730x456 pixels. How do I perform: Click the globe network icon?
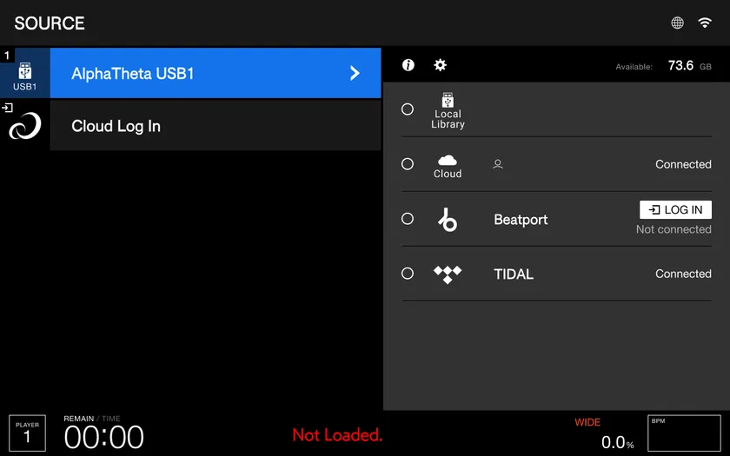point(677,23)
